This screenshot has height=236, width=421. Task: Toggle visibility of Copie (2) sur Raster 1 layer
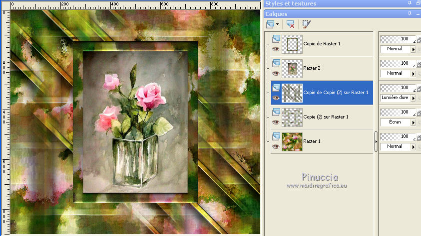point(276,122)
